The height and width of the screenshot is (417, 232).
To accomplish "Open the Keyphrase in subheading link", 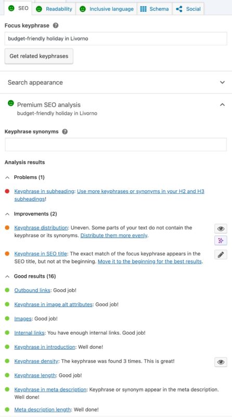I will pos(44,191).
